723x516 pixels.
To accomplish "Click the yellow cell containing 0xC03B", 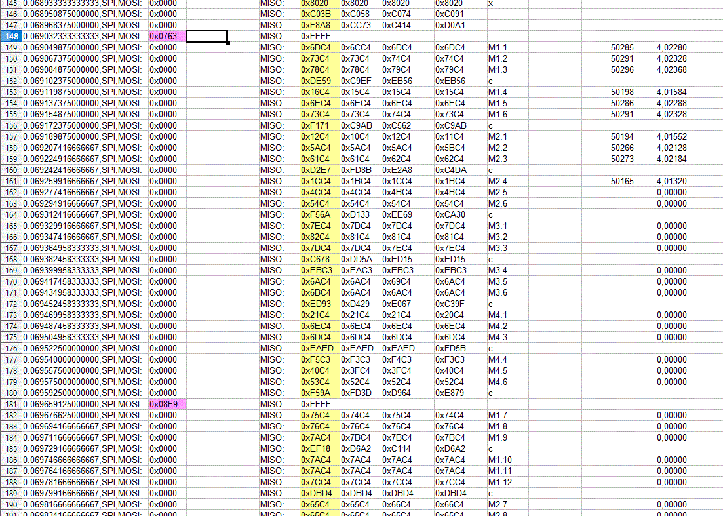I will click(319, 14).
